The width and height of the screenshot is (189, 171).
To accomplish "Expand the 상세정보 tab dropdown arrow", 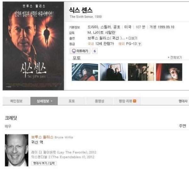I will pos(52,101).
